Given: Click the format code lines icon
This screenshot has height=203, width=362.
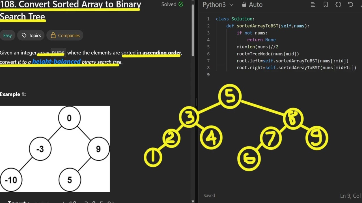Looking at the screenshot, I should (313, 5).
